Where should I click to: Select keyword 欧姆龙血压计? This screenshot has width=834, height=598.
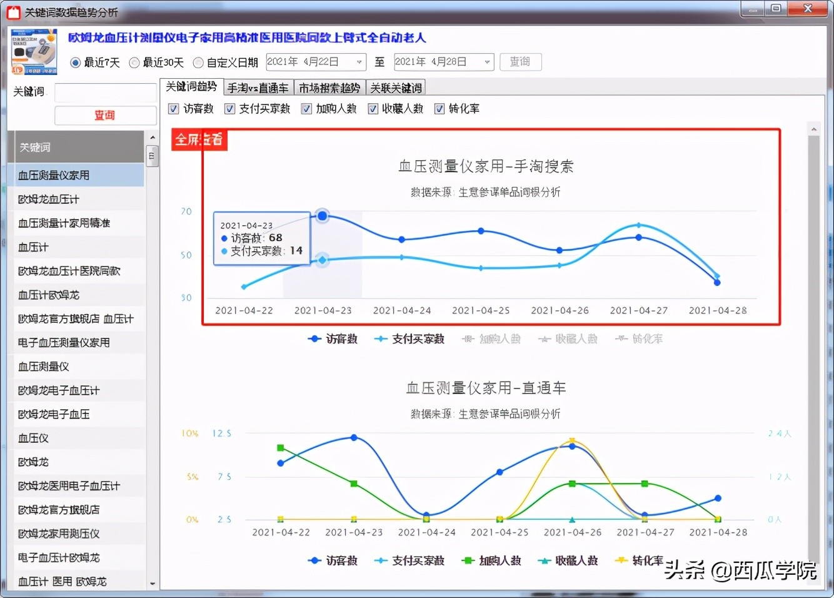pyautogui.click(x=78, y=199)
